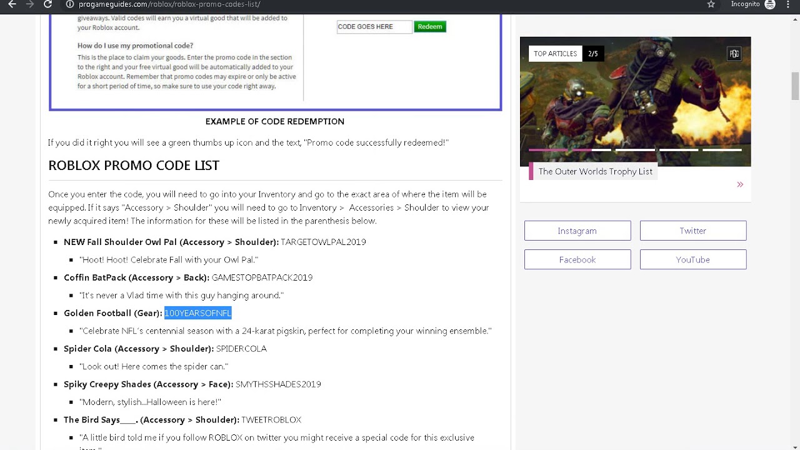Click the 'Look out! Here comes the spider can' text
This screenshot has height=450, width=800.
[154, 366]
